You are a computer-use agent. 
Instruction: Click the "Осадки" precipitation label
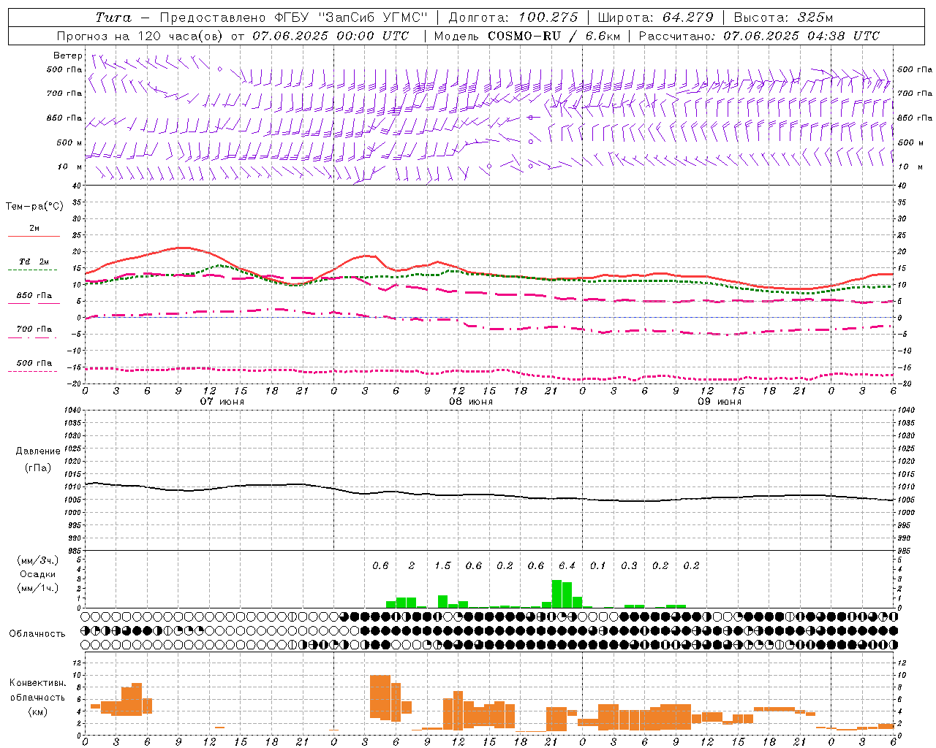38,574
